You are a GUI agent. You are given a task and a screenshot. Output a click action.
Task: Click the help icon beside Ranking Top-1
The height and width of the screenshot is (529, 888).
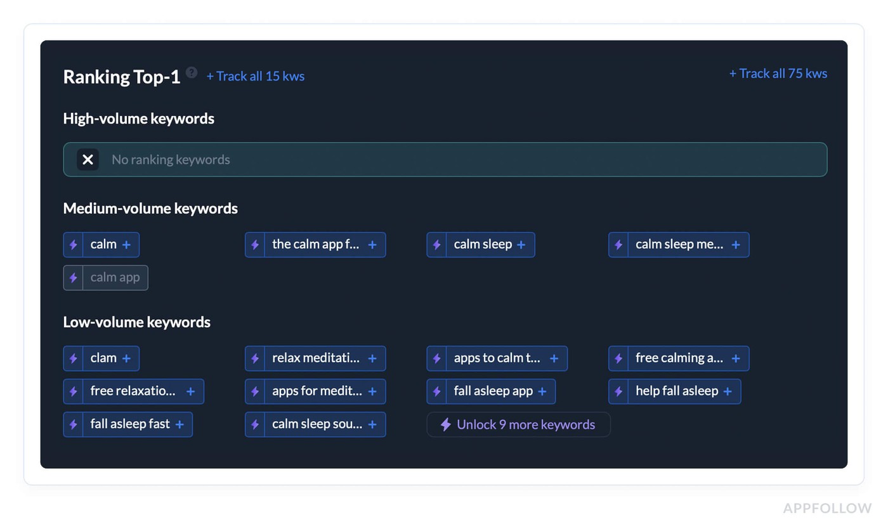pyautogui.click(x=191, y=72)
